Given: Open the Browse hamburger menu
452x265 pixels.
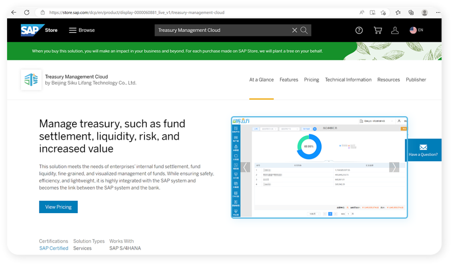Looking at the screenshot, I should coord(82,30).
